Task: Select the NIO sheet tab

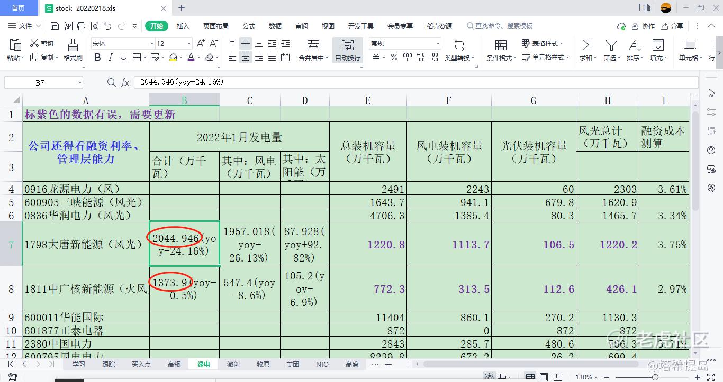Action: [x=322, y=364]
